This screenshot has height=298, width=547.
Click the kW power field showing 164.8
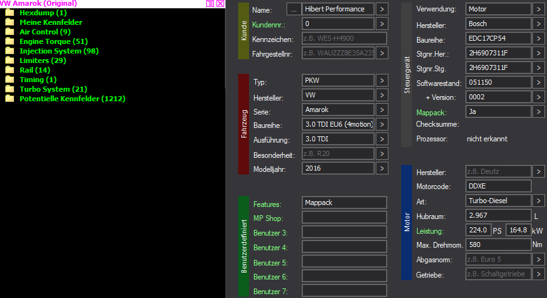(x=518, y=230)
